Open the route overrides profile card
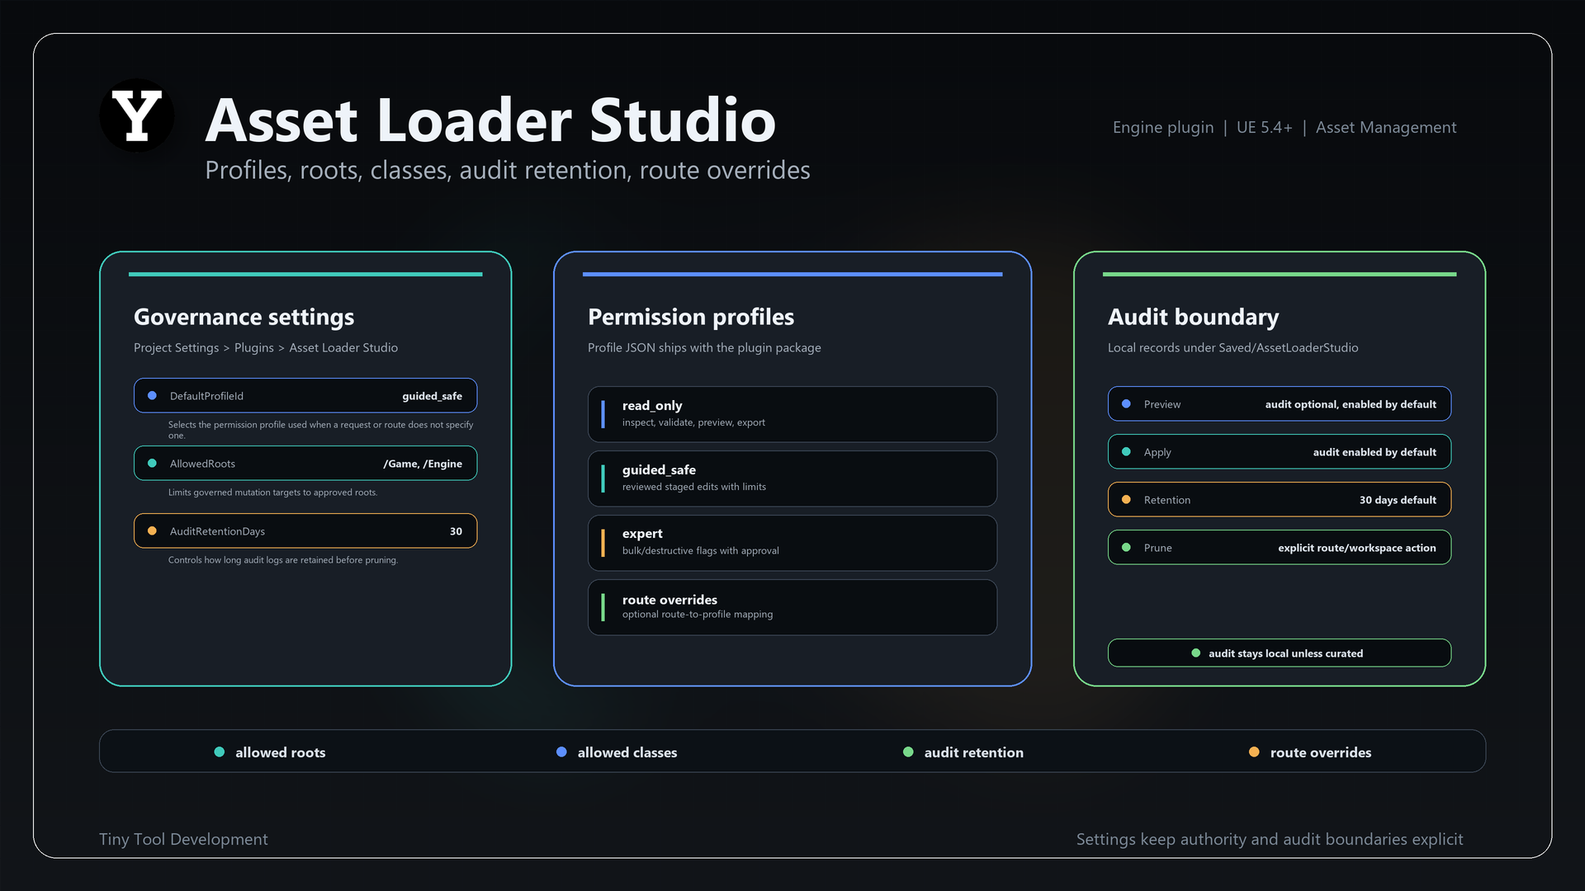 (x=792, y=607)
